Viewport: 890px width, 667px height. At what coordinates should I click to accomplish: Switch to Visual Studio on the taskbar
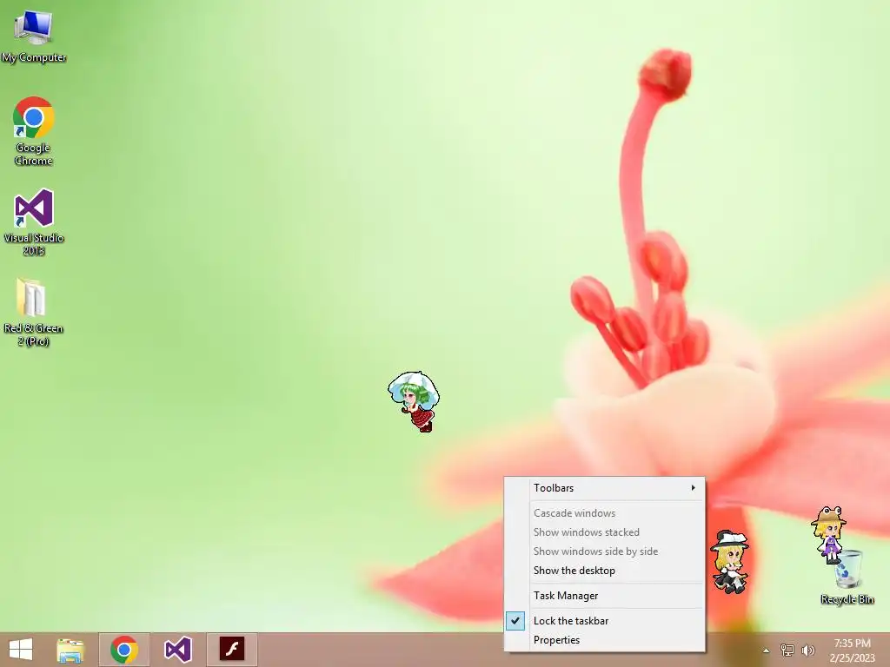[x=177, y=650]
